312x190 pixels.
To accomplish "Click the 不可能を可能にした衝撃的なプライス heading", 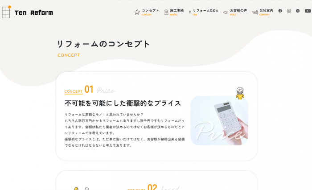I will click(x=123, y=103).
